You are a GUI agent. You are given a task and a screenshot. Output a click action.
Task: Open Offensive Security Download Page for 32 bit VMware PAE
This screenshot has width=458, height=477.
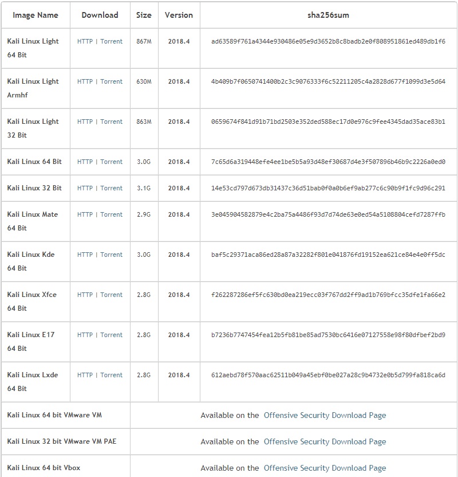(325, 441)
